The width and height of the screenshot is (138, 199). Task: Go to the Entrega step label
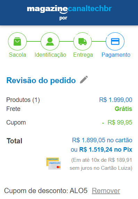click(83, 55)
